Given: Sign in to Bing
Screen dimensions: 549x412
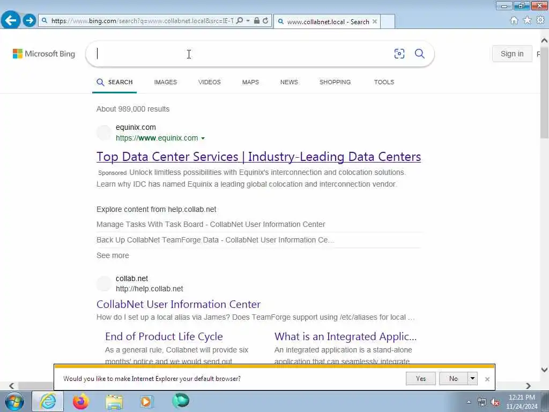Looking at the screenshot, I should [x=512, y=54].
